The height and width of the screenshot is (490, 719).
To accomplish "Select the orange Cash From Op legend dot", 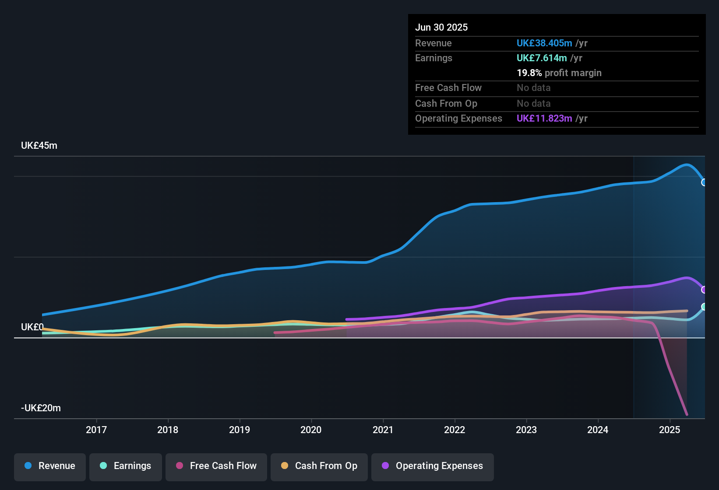I will [285, 466].
